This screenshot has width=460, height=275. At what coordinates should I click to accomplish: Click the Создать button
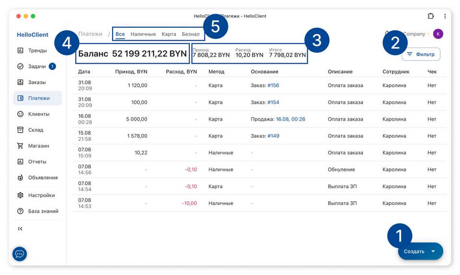pyautogui.click(x=414, y=251)
